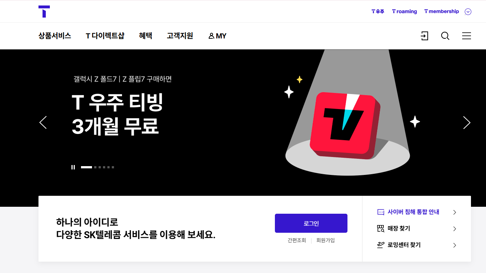Select the active carousel progress bar
The width and height of the screenshot is (486, 273).
86,167
